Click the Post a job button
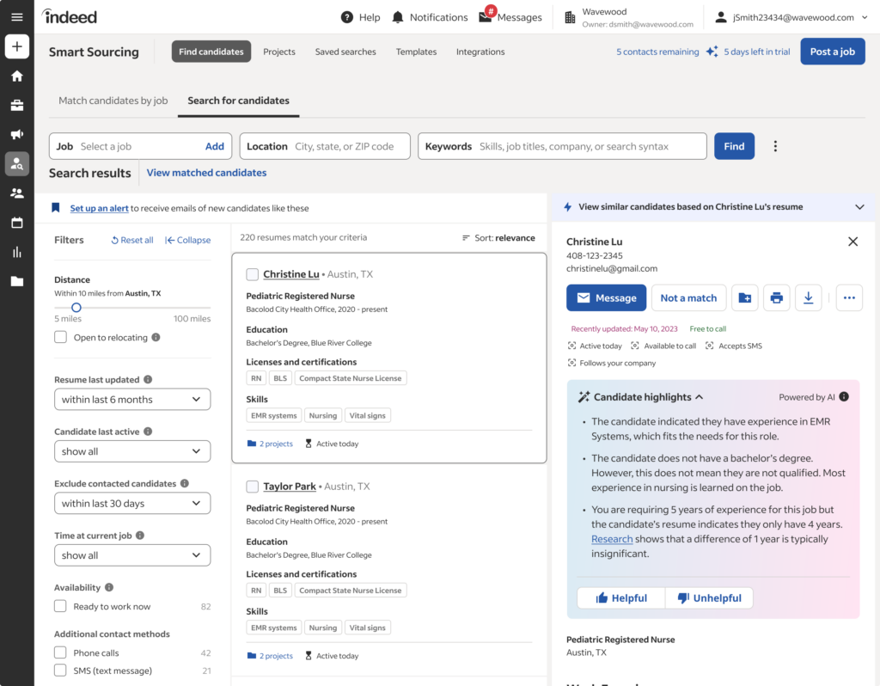 (x=832, y=51)
